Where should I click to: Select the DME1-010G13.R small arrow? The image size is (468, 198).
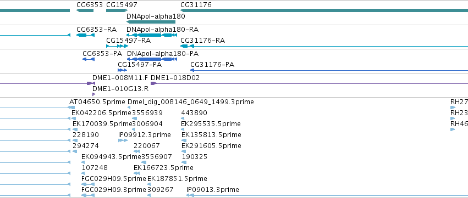click(93, 94)
